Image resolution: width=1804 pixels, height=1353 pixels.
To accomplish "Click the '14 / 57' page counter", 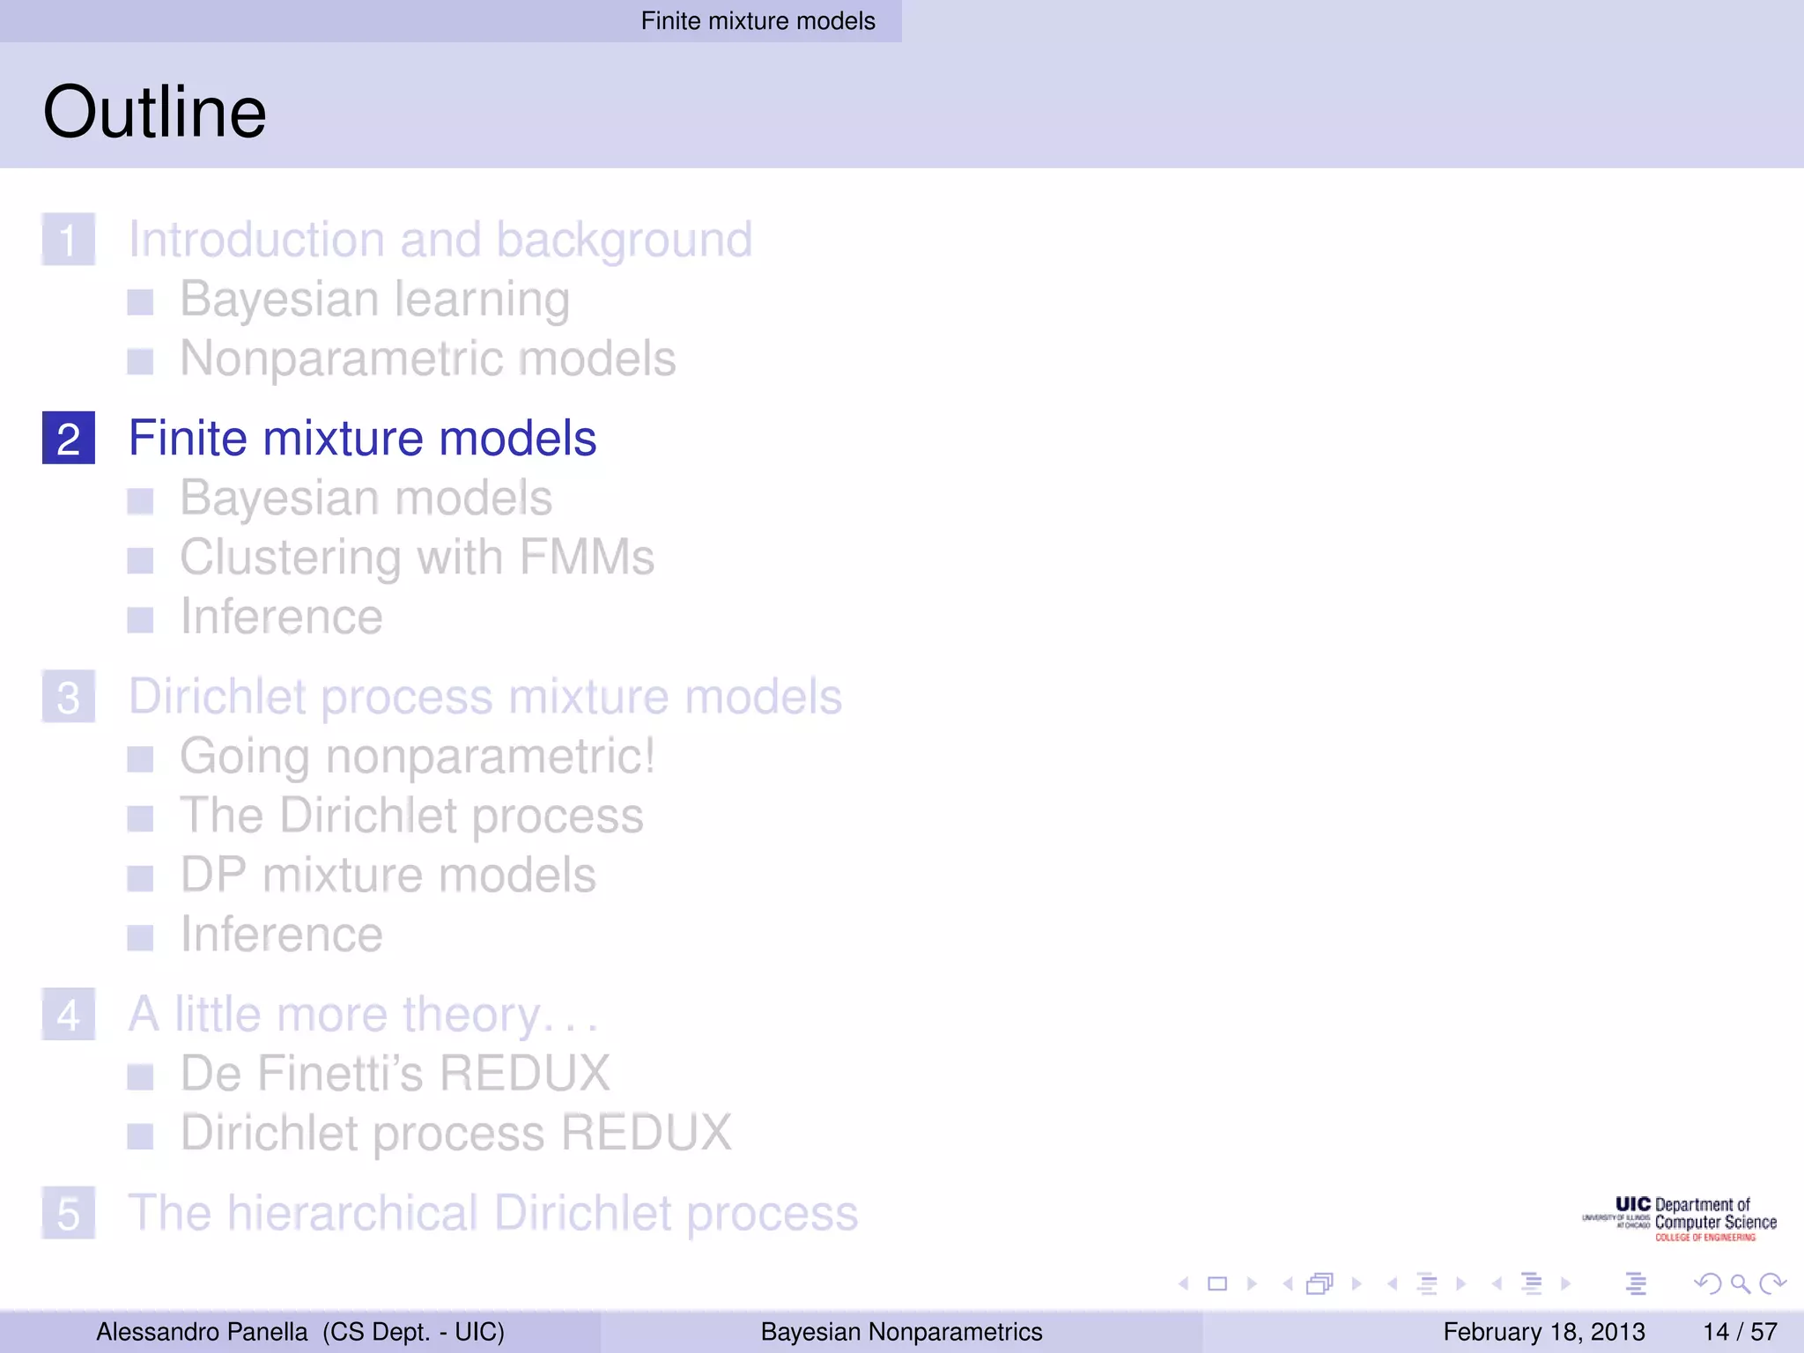I will point(1740,1332).
